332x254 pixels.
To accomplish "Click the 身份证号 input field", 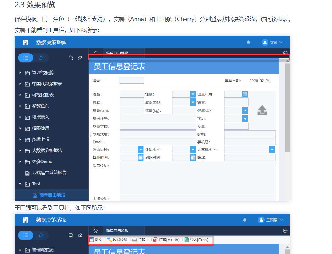I will coord(158,118).
